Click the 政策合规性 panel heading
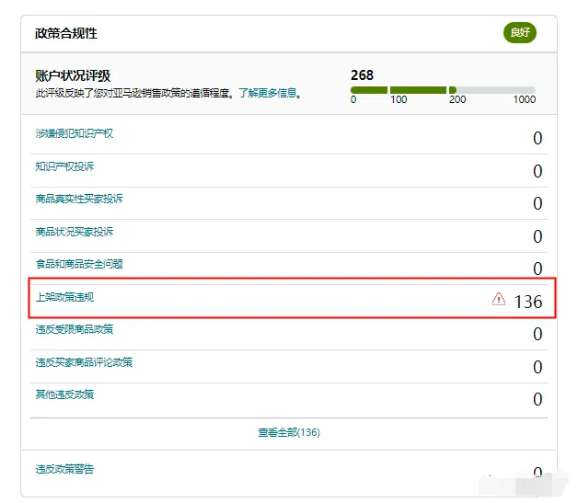The image size is (578, 503). tap(66, 33)
